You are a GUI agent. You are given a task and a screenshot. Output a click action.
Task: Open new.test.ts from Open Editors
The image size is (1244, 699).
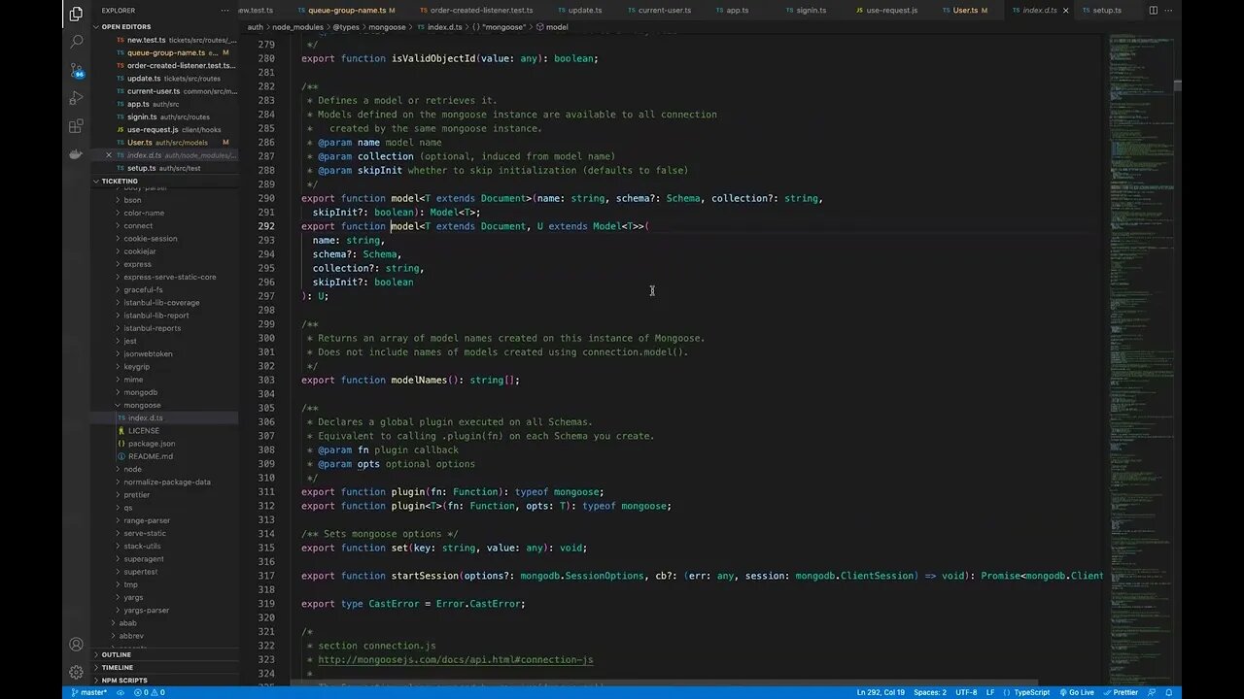tap(165, 40)
